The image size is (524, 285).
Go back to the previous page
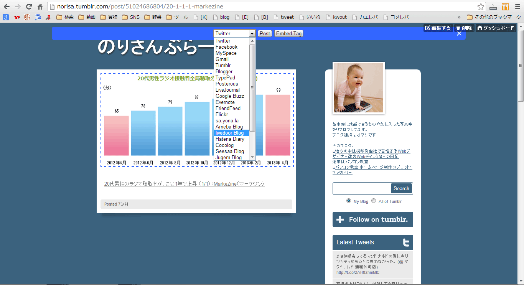[7, 7]
